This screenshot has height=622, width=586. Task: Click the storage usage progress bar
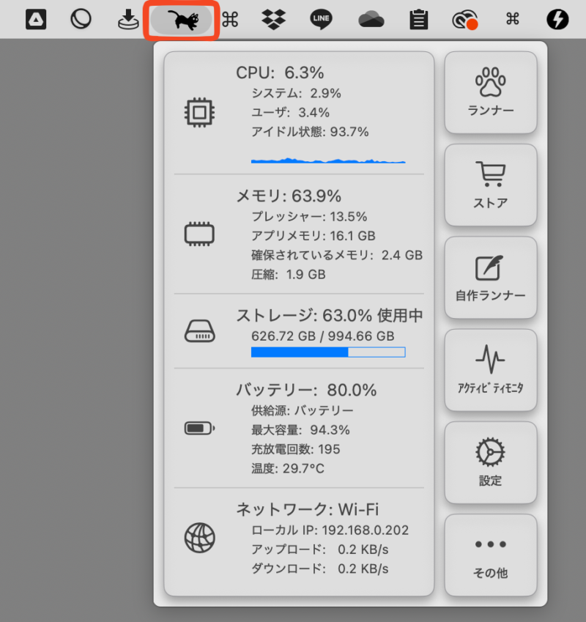(x=327, y=352)
